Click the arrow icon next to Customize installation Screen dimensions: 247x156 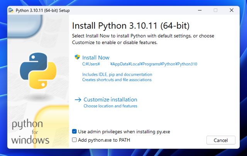tap(78, 100)
